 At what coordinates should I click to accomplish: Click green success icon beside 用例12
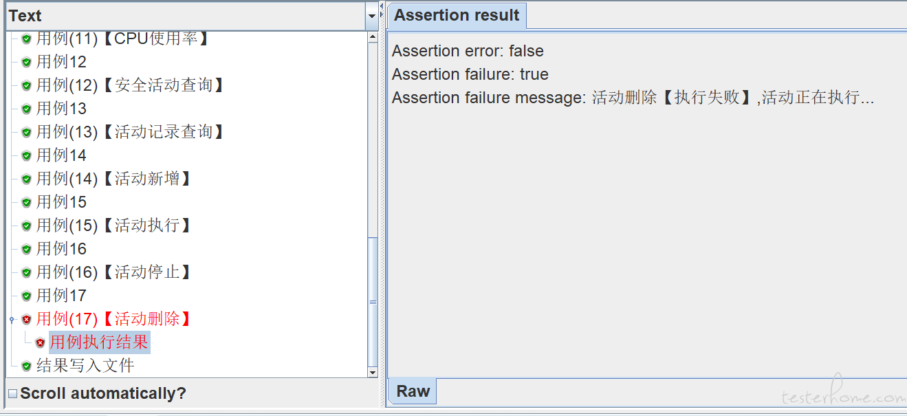26,63
